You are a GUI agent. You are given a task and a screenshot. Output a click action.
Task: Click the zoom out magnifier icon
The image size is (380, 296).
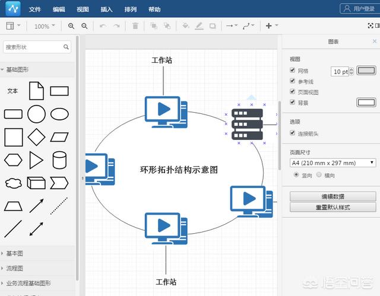pos(84,26)
